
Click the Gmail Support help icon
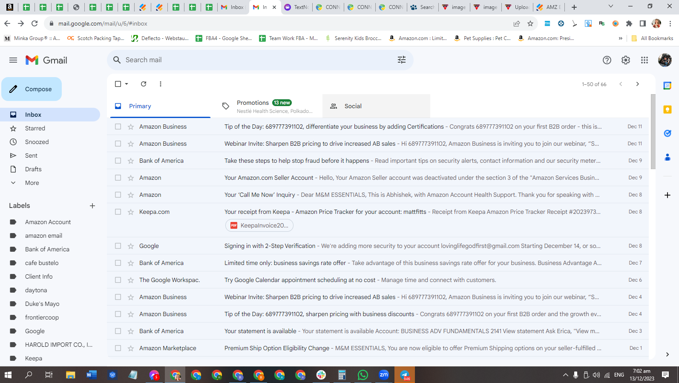pyautogui.click(x=607, y=60)
